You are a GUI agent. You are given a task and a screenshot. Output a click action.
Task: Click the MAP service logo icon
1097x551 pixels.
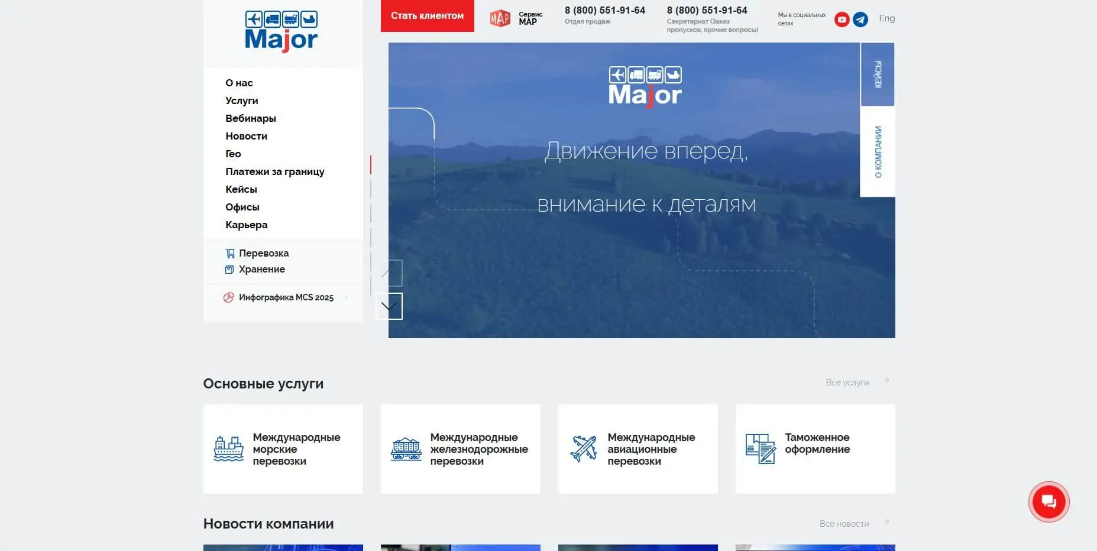[500, 19]
